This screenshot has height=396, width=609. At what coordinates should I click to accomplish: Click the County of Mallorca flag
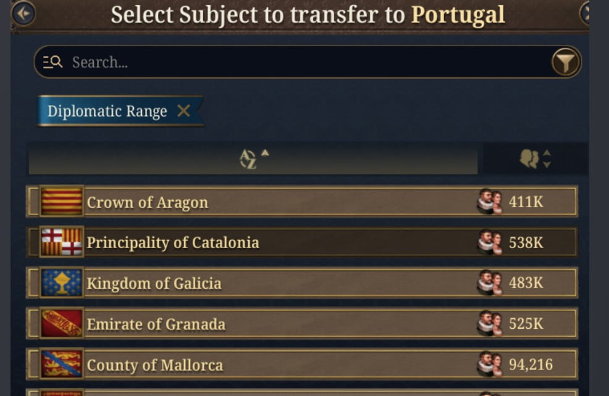tap(61, 365)
